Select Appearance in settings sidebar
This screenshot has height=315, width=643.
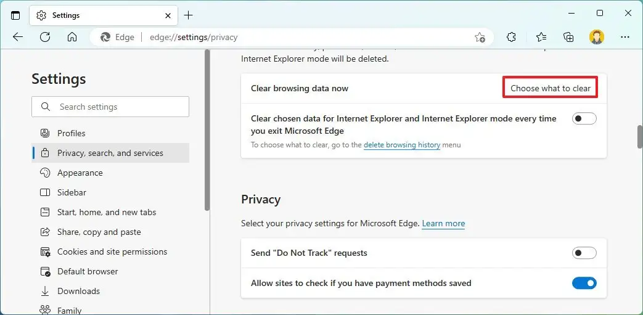point(80,173)
